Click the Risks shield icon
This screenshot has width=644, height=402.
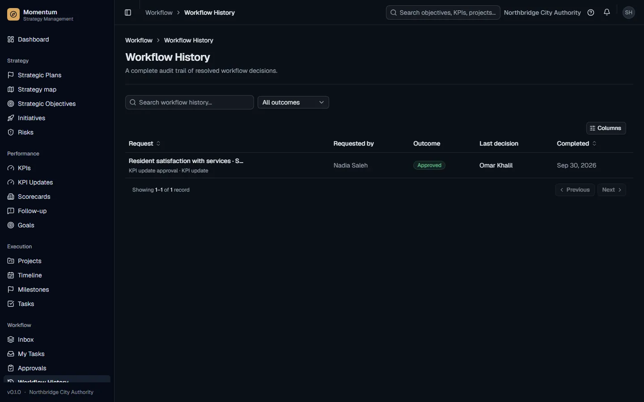11,132
